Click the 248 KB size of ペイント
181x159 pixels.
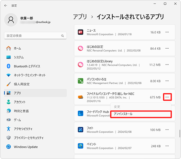(x=156, y=146)
